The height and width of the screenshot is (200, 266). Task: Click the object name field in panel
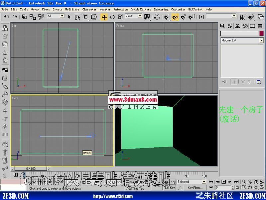click(239, 33)
